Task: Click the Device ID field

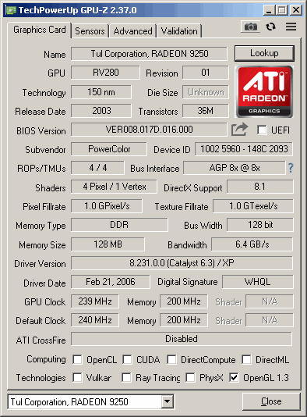Action: (x=244, y=149)
